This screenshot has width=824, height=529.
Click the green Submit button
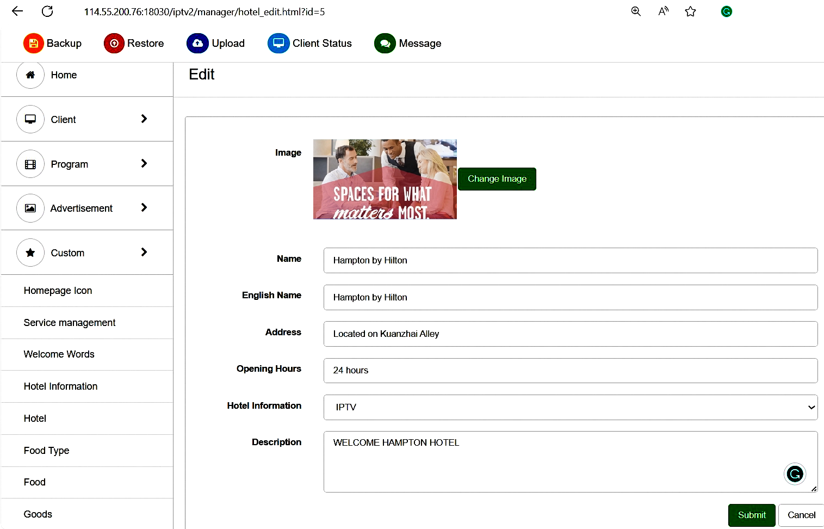[x=752, y=515]
